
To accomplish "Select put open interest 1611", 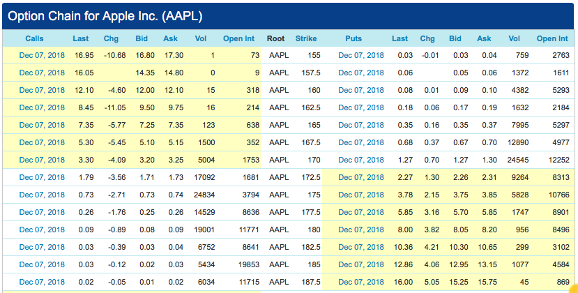I will tap(561, 73).
